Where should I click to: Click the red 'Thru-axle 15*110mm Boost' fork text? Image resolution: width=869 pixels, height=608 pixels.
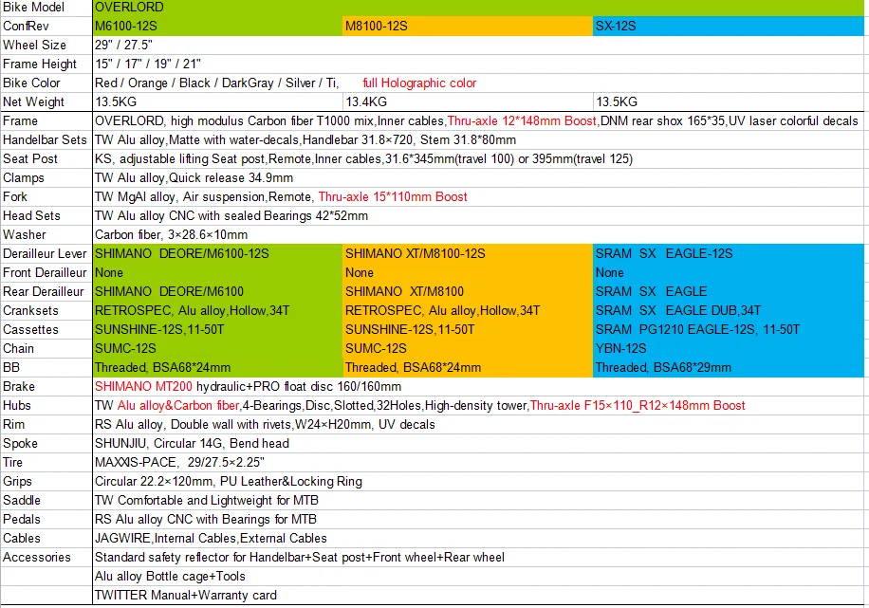(x=393, y=196)
